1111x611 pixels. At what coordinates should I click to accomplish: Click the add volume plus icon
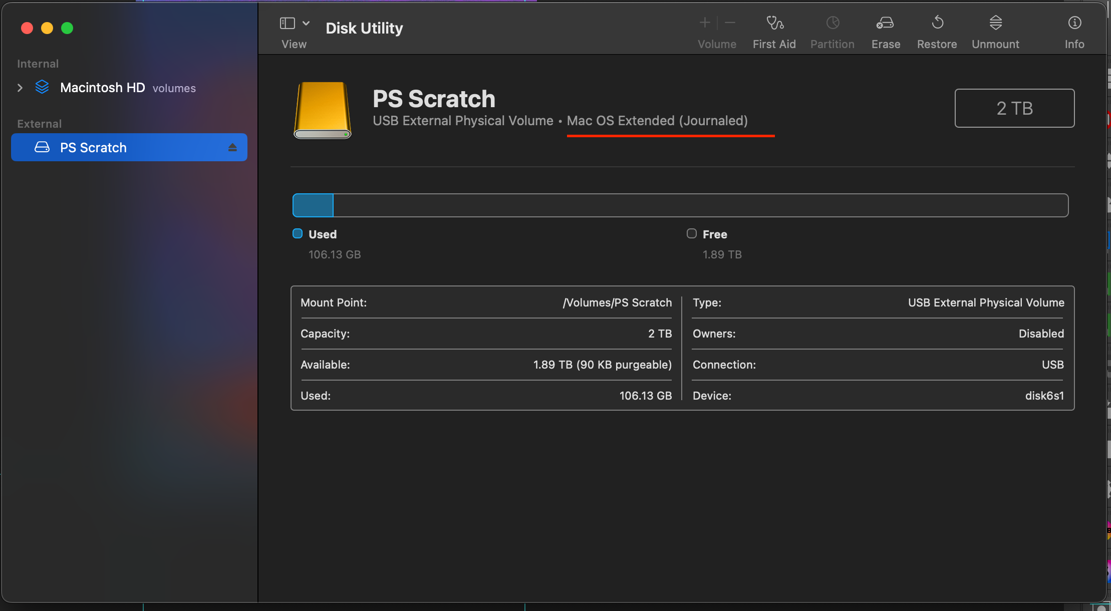pos(705,23)
